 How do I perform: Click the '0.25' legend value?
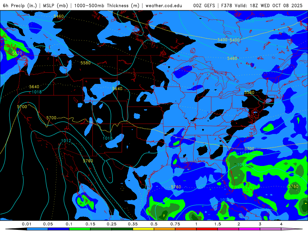[112, 224]
